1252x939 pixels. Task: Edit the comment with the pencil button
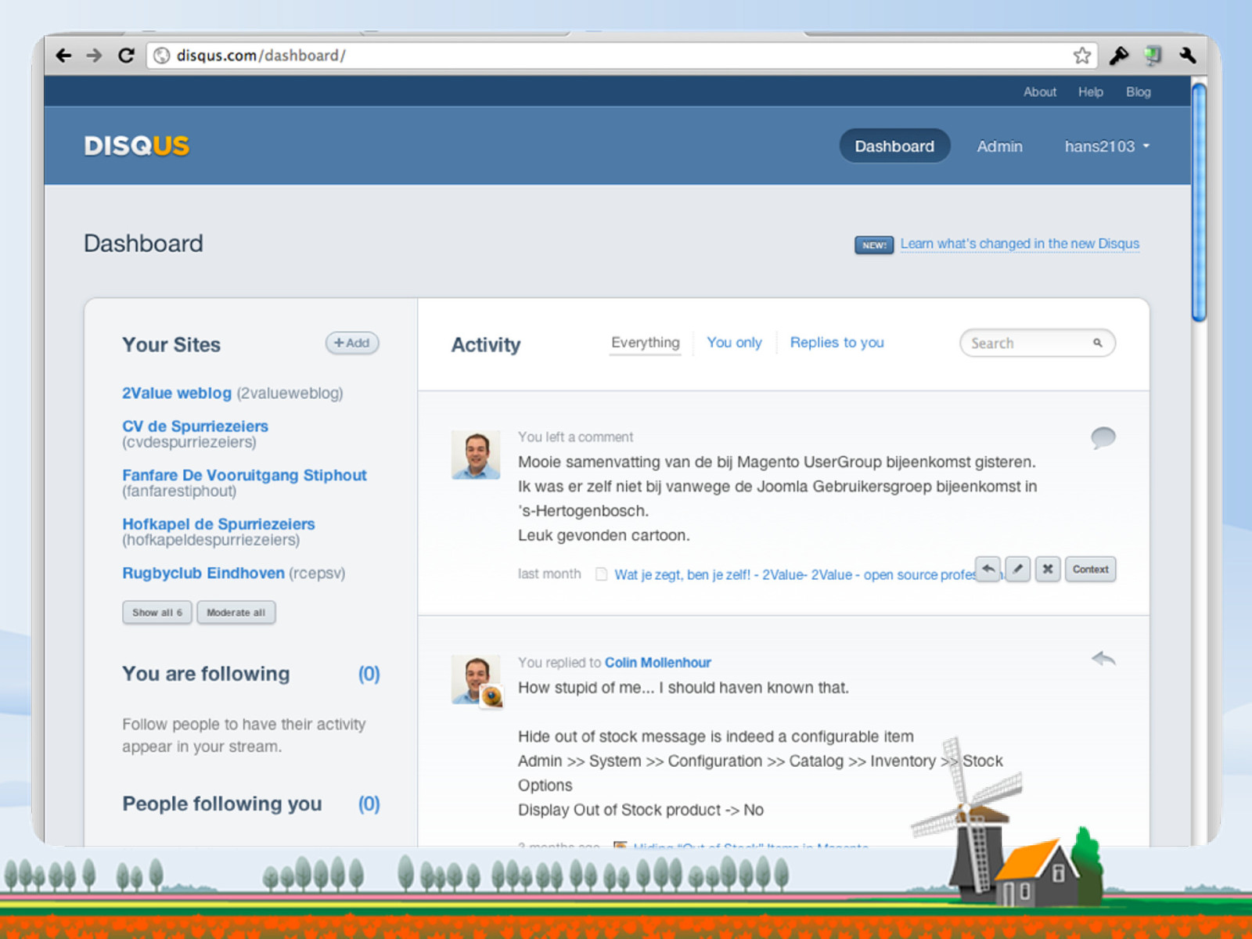1017,569
